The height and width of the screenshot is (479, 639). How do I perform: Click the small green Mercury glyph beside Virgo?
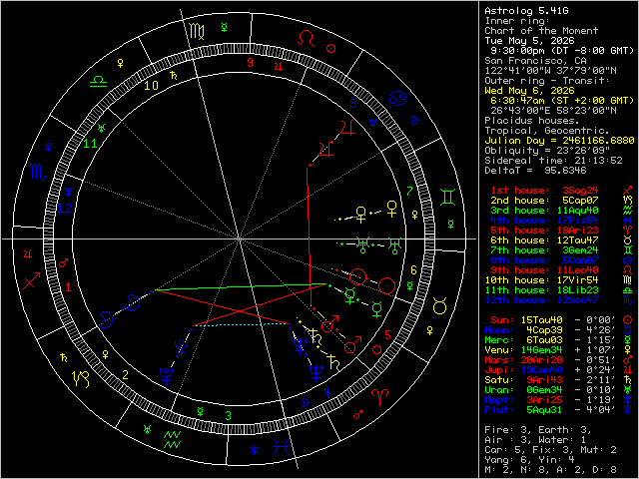pyautogui.click(x=224, y=28)
